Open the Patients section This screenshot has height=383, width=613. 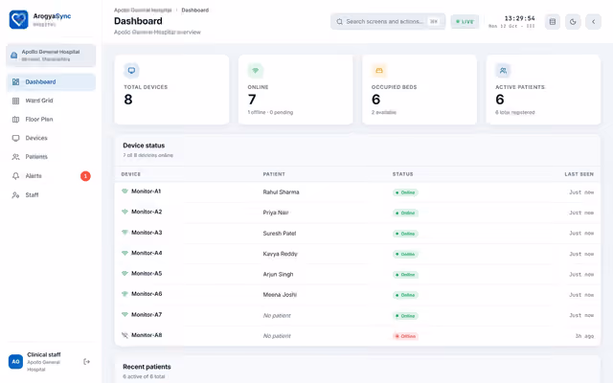(51, 157)
